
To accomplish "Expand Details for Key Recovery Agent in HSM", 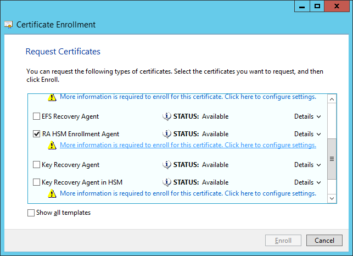I will [307, 182].
